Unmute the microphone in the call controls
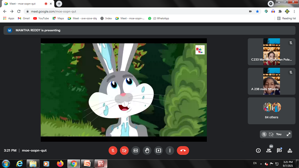 113,150
